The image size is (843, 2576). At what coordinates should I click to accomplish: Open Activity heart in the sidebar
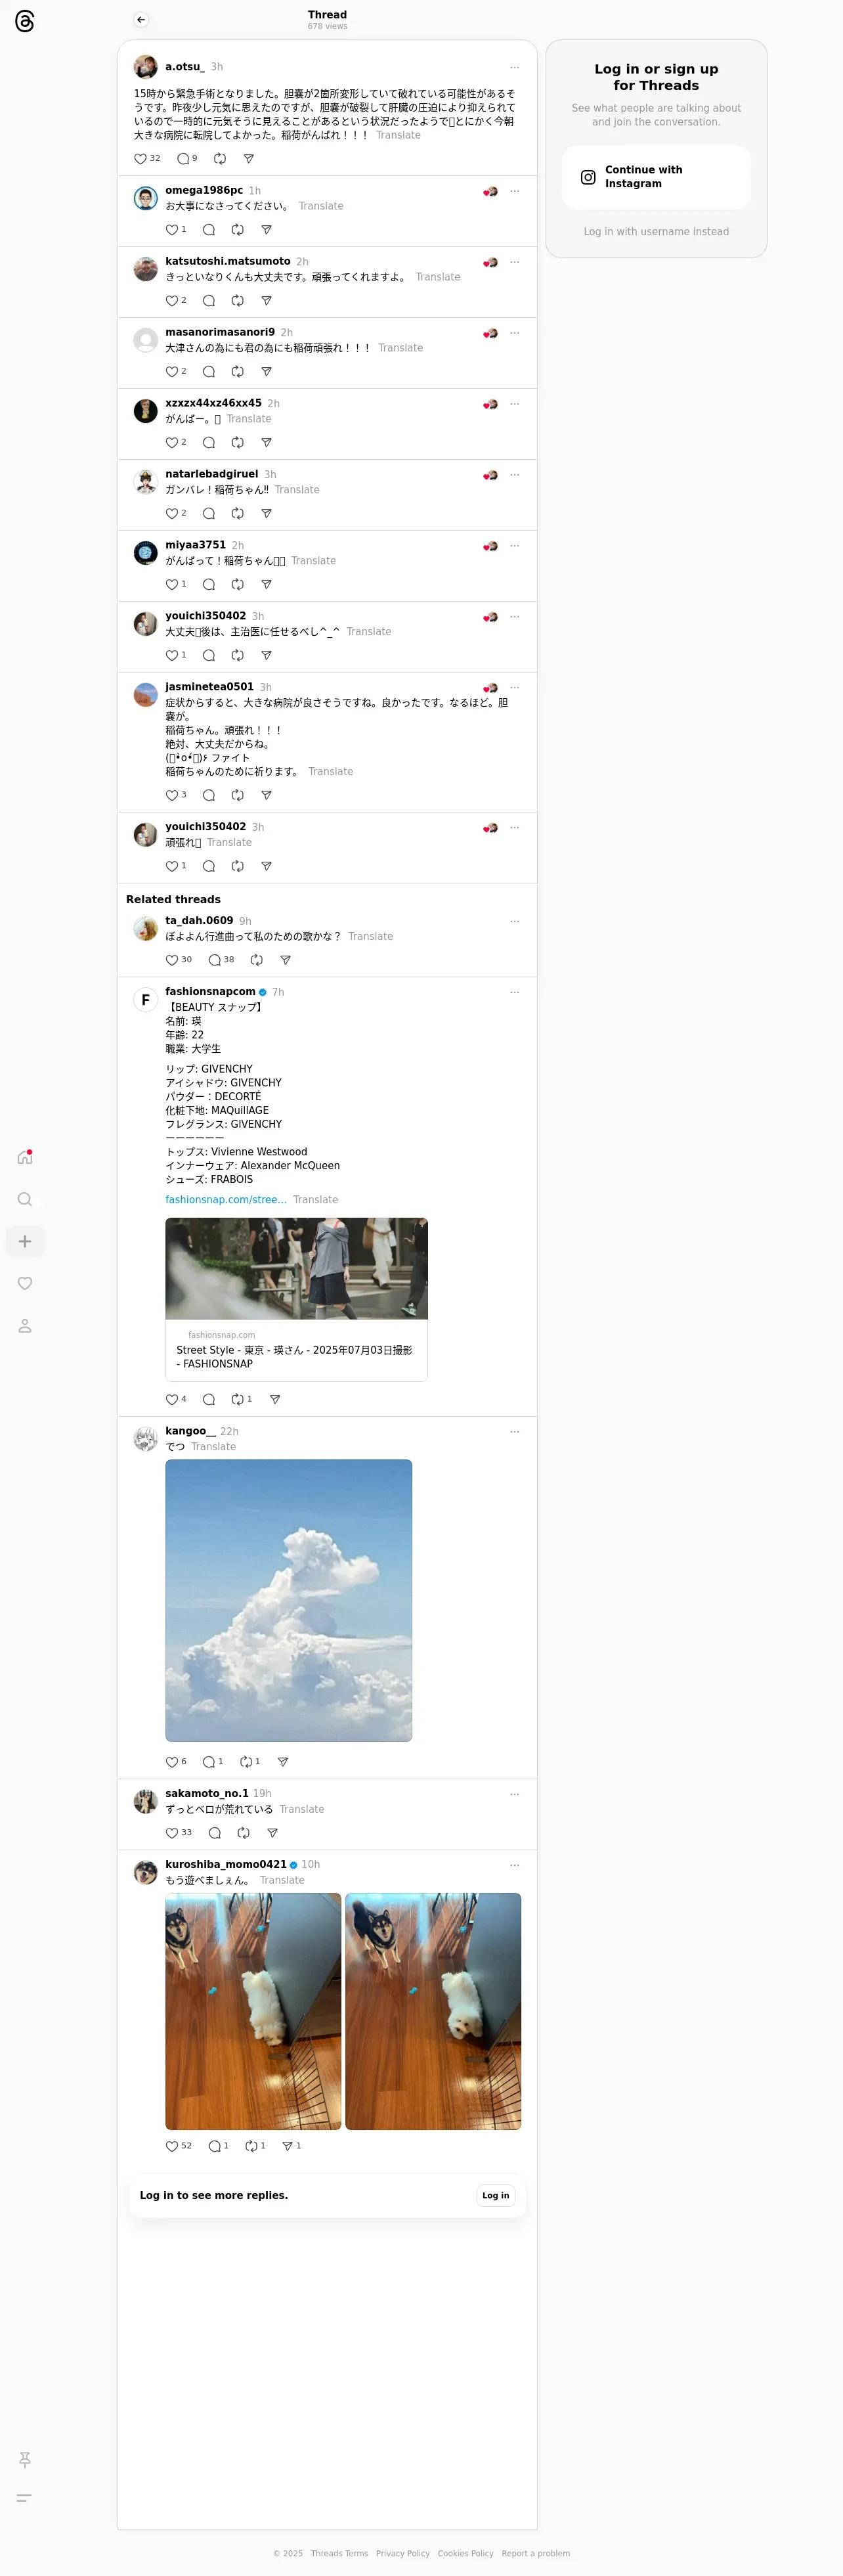25,1283
